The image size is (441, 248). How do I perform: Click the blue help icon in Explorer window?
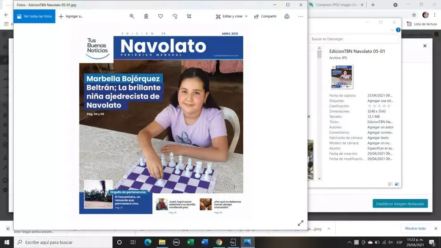click(398, 30)
